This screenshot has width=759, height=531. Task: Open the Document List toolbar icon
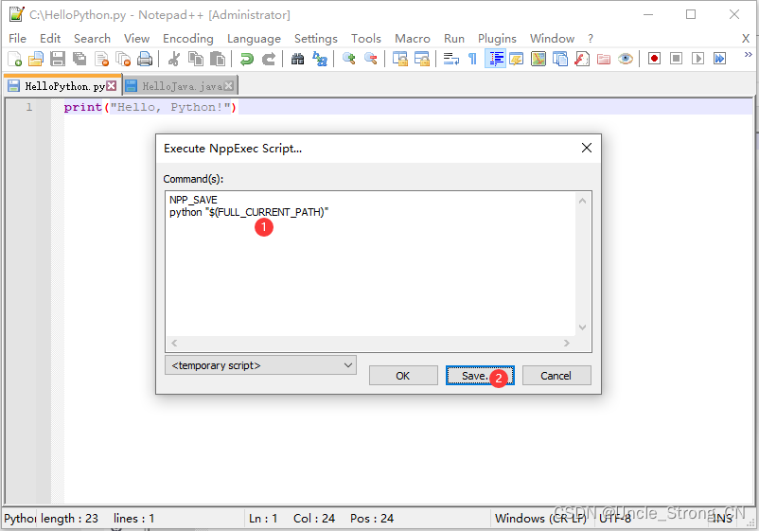point(560,59)
